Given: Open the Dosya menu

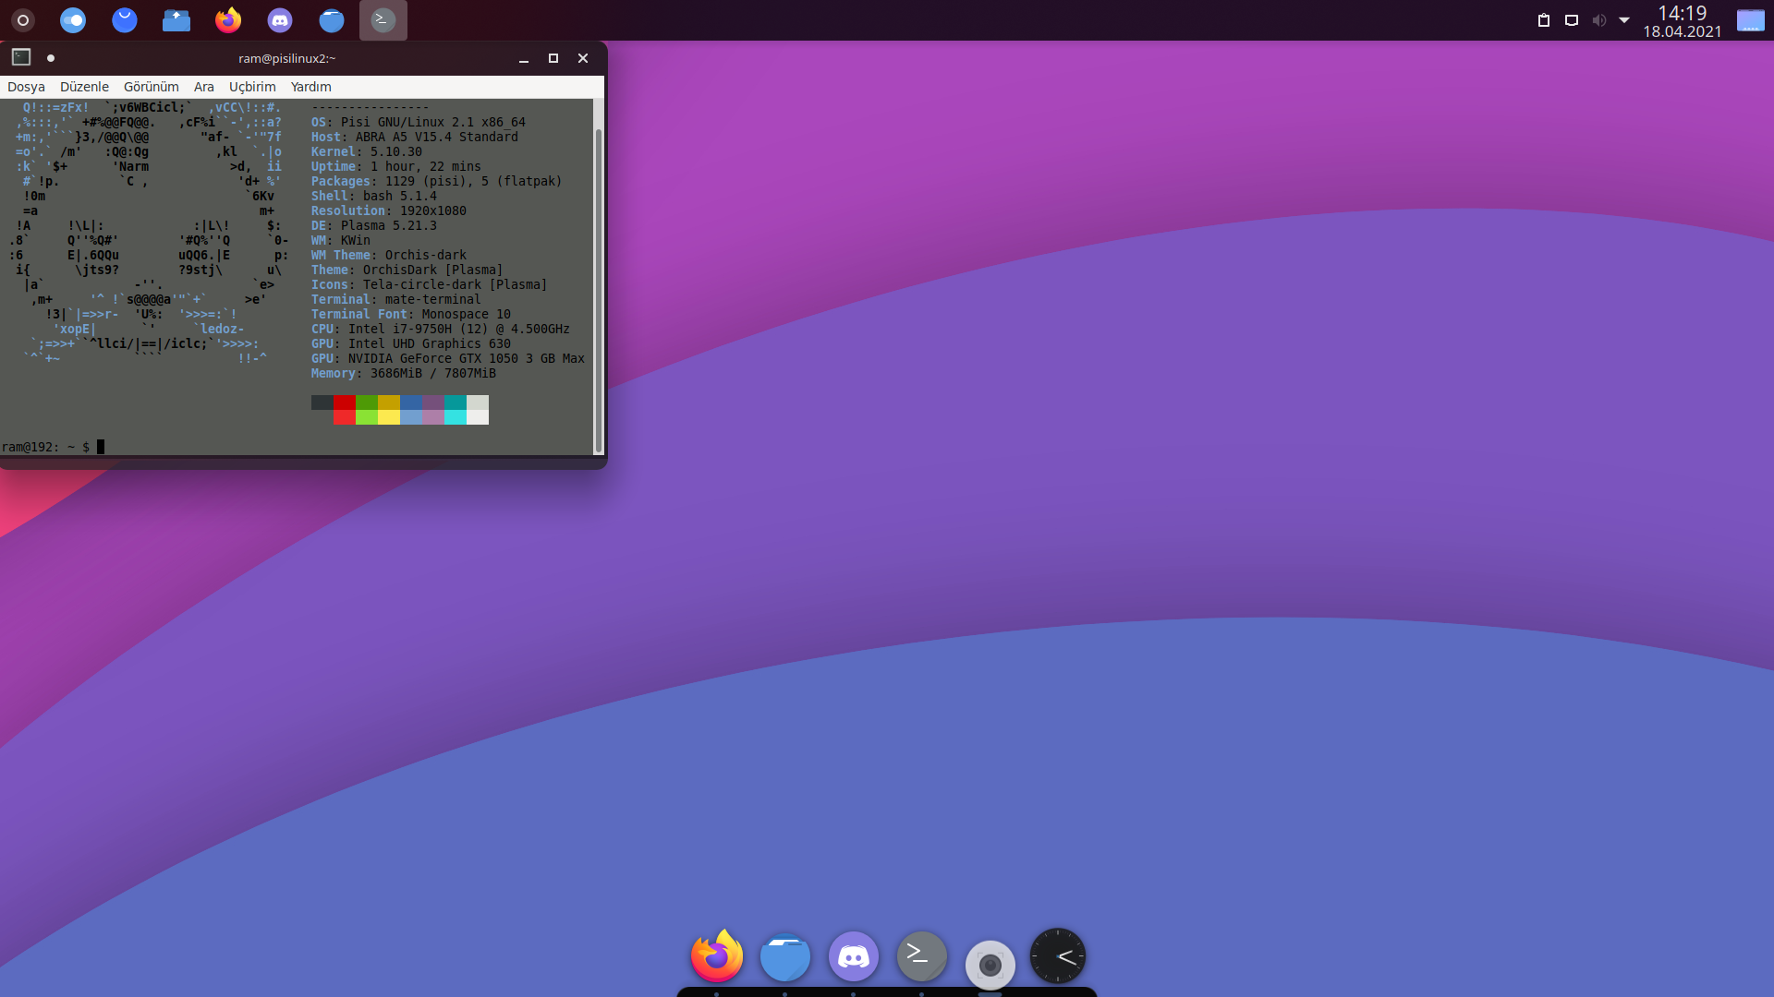Looking at the screenshot, I should (x=26, y=87).
